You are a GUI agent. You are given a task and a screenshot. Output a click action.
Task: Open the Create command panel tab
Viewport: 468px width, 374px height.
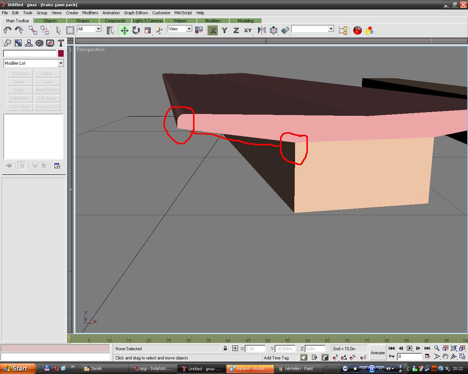pyautogui.click(x=7, y=43)
